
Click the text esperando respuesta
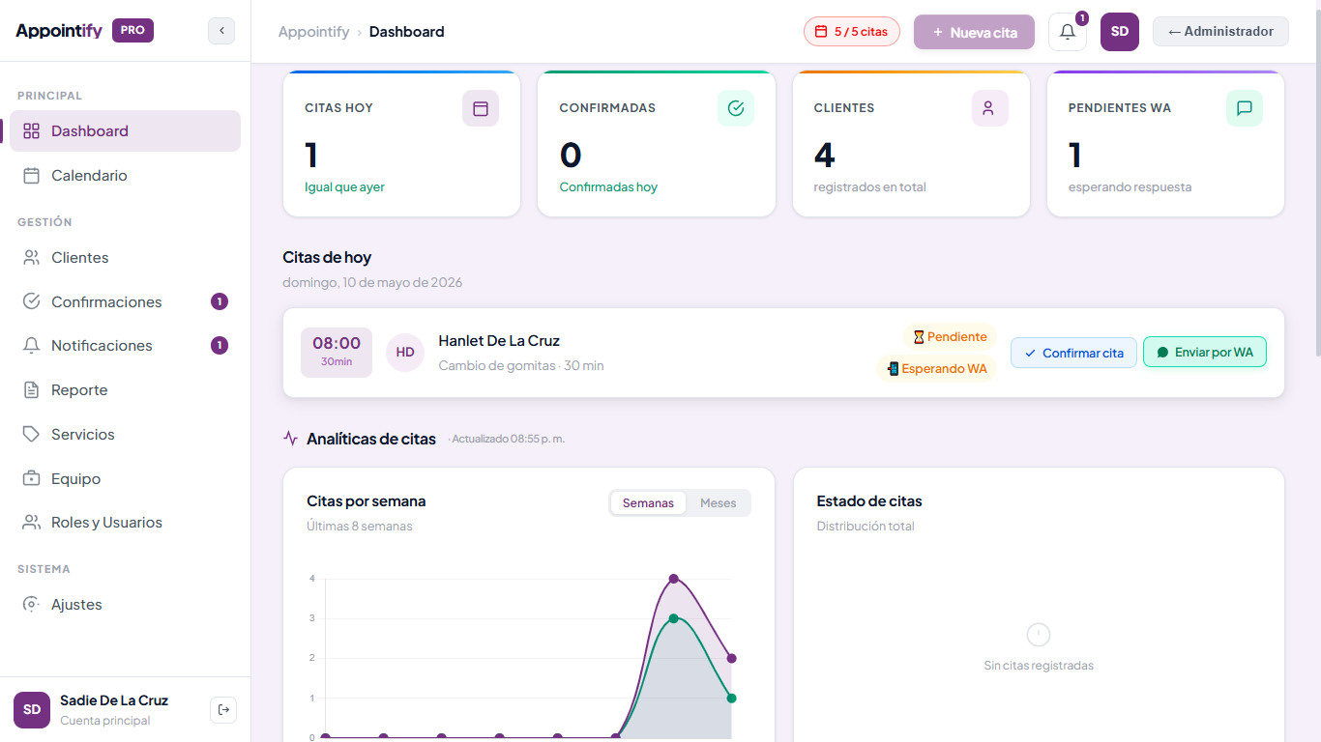click(1130, 186)
